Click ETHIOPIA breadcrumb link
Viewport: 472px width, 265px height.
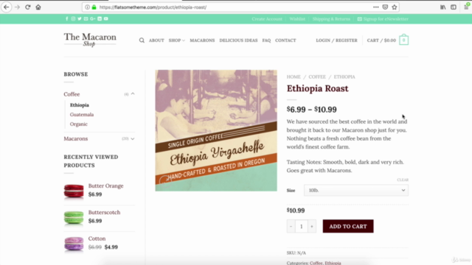click(x=344, y=77)
